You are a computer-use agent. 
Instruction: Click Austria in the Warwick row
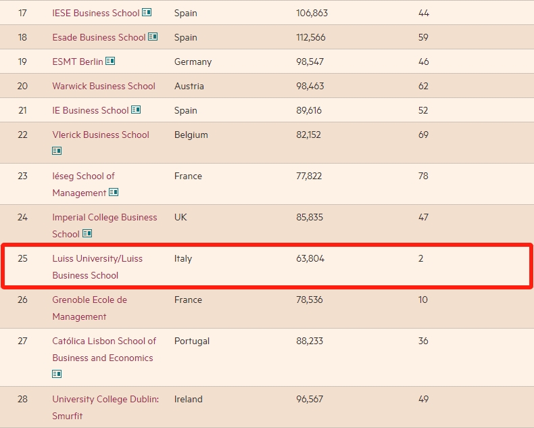click(189, 86)
